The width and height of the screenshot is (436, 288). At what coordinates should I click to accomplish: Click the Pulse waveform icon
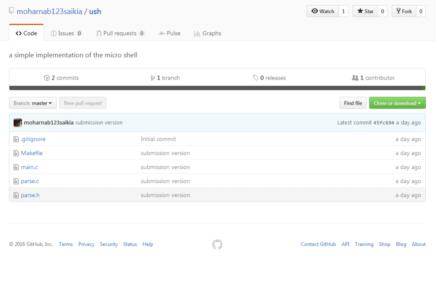point(162,33)
